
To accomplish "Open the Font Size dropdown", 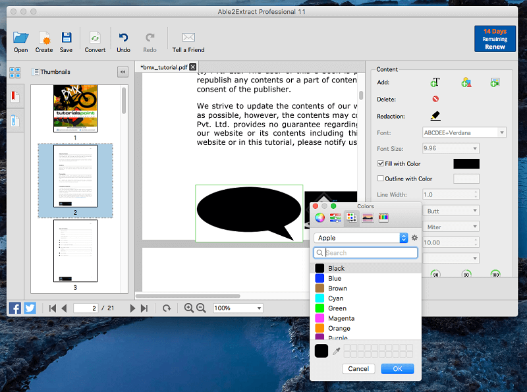I will pos(451,148).
